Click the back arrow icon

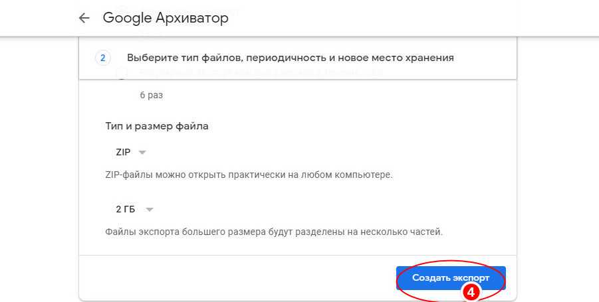click(84, 19)
